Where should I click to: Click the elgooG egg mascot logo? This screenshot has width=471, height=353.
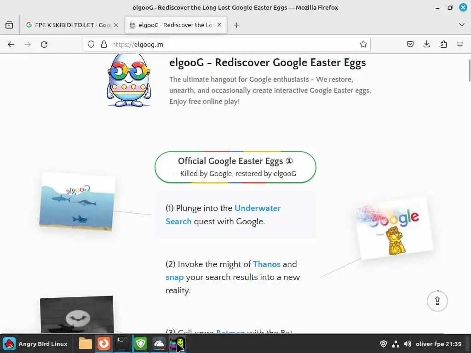click(129, 80)
